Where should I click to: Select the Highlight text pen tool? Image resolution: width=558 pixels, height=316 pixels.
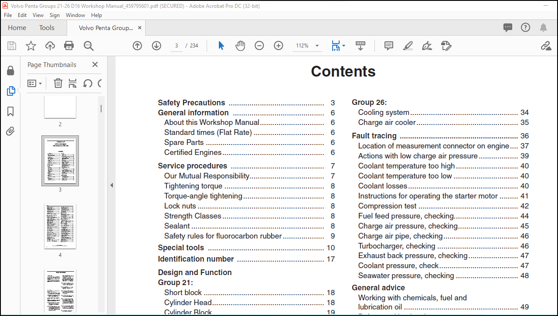click(x=408, y=46)
